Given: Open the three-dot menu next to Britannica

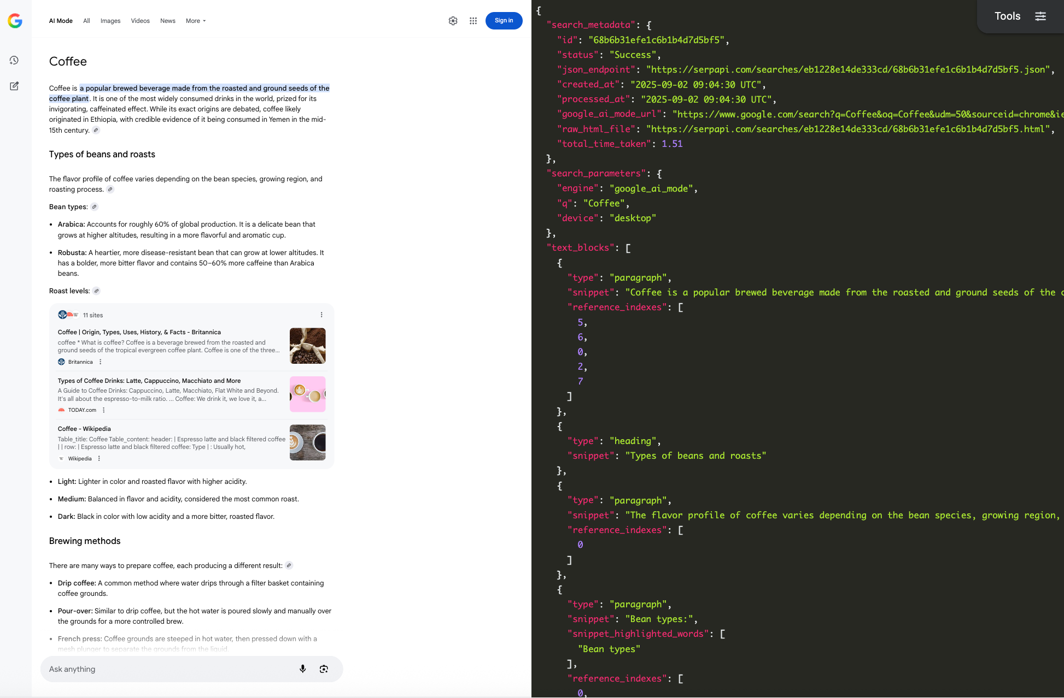Looking at the screenshot, I should click(x=101, y=362).
